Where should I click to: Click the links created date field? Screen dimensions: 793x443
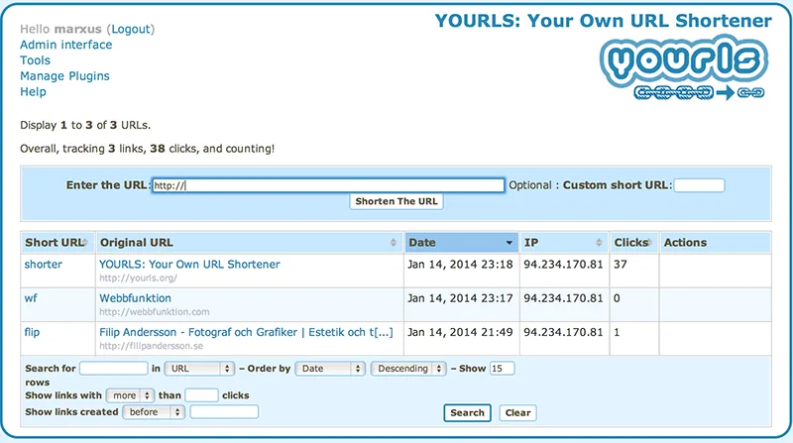(x=224, y=411)
